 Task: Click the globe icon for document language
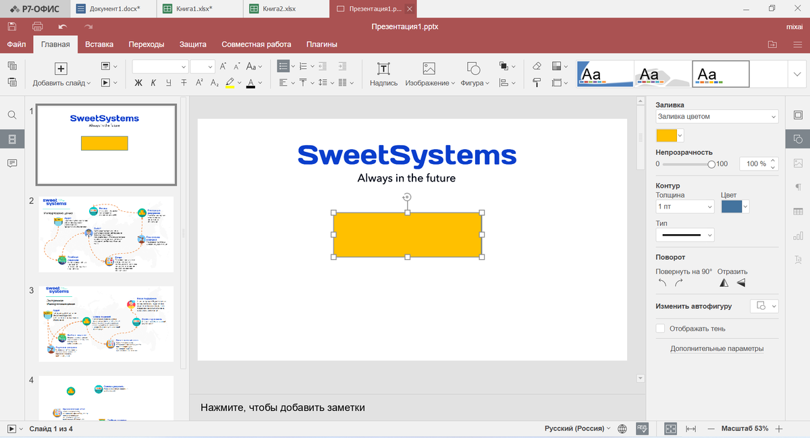click(622, 429)
